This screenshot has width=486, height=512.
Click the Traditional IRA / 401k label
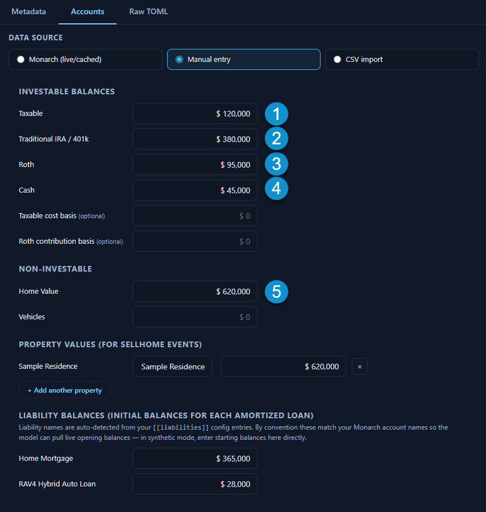(53, 139)
